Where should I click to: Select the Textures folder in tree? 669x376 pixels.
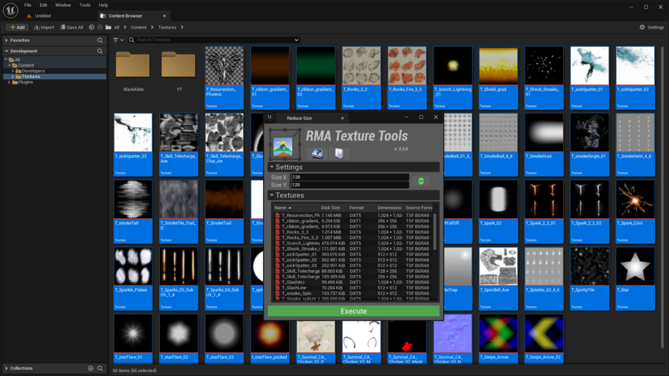(31, 77)
